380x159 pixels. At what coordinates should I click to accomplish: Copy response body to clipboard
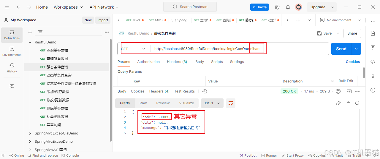pyautogui.click(x=348, y=103)
